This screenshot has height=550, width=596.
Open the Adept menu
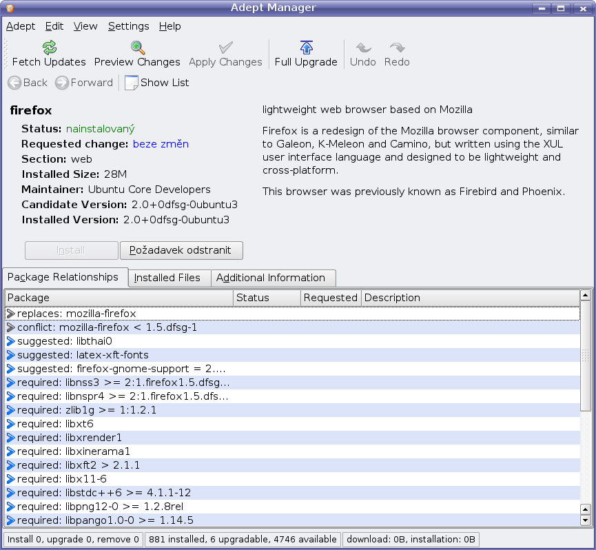point(21,26)
